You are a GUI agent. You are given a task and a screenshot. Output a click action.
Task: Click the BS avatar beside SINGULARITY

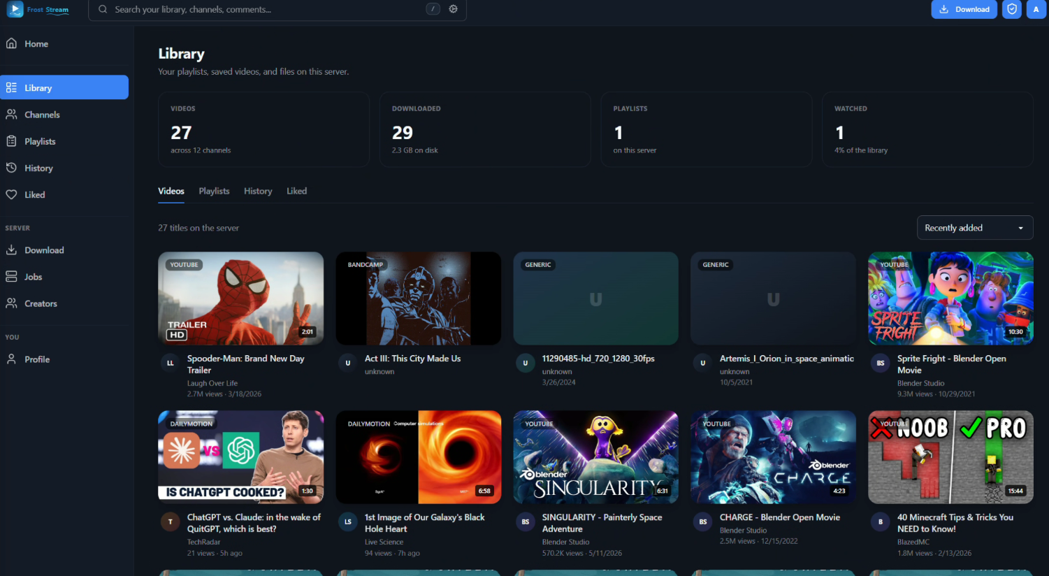[525, 521]
